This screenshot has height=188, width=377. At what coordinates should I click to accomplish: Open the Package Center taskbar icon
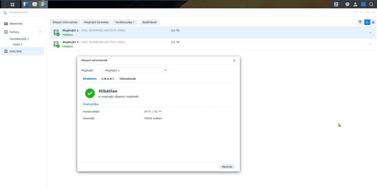pos(34,4)
